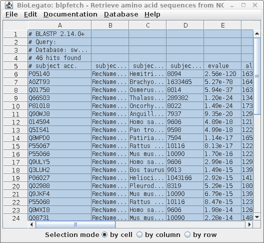
Task: Open the Database menu
Action: pos(121,14)
